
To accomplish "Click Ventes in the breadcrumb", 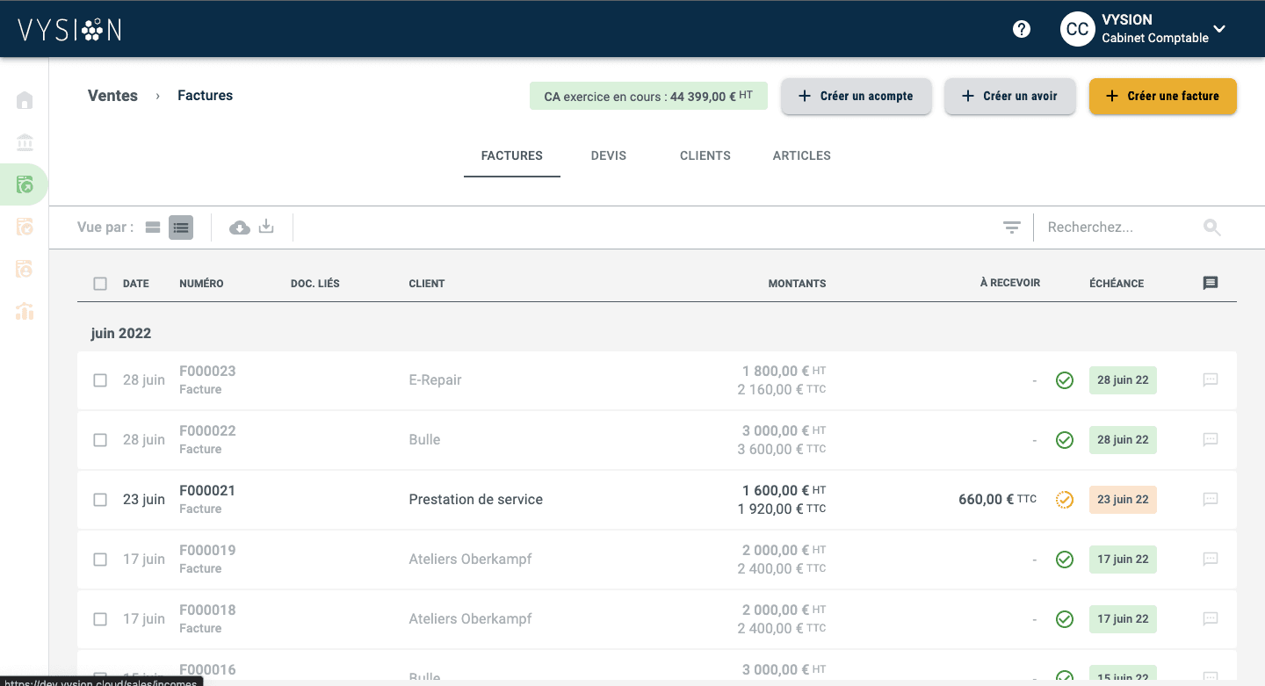I will [x=112, y=96].
